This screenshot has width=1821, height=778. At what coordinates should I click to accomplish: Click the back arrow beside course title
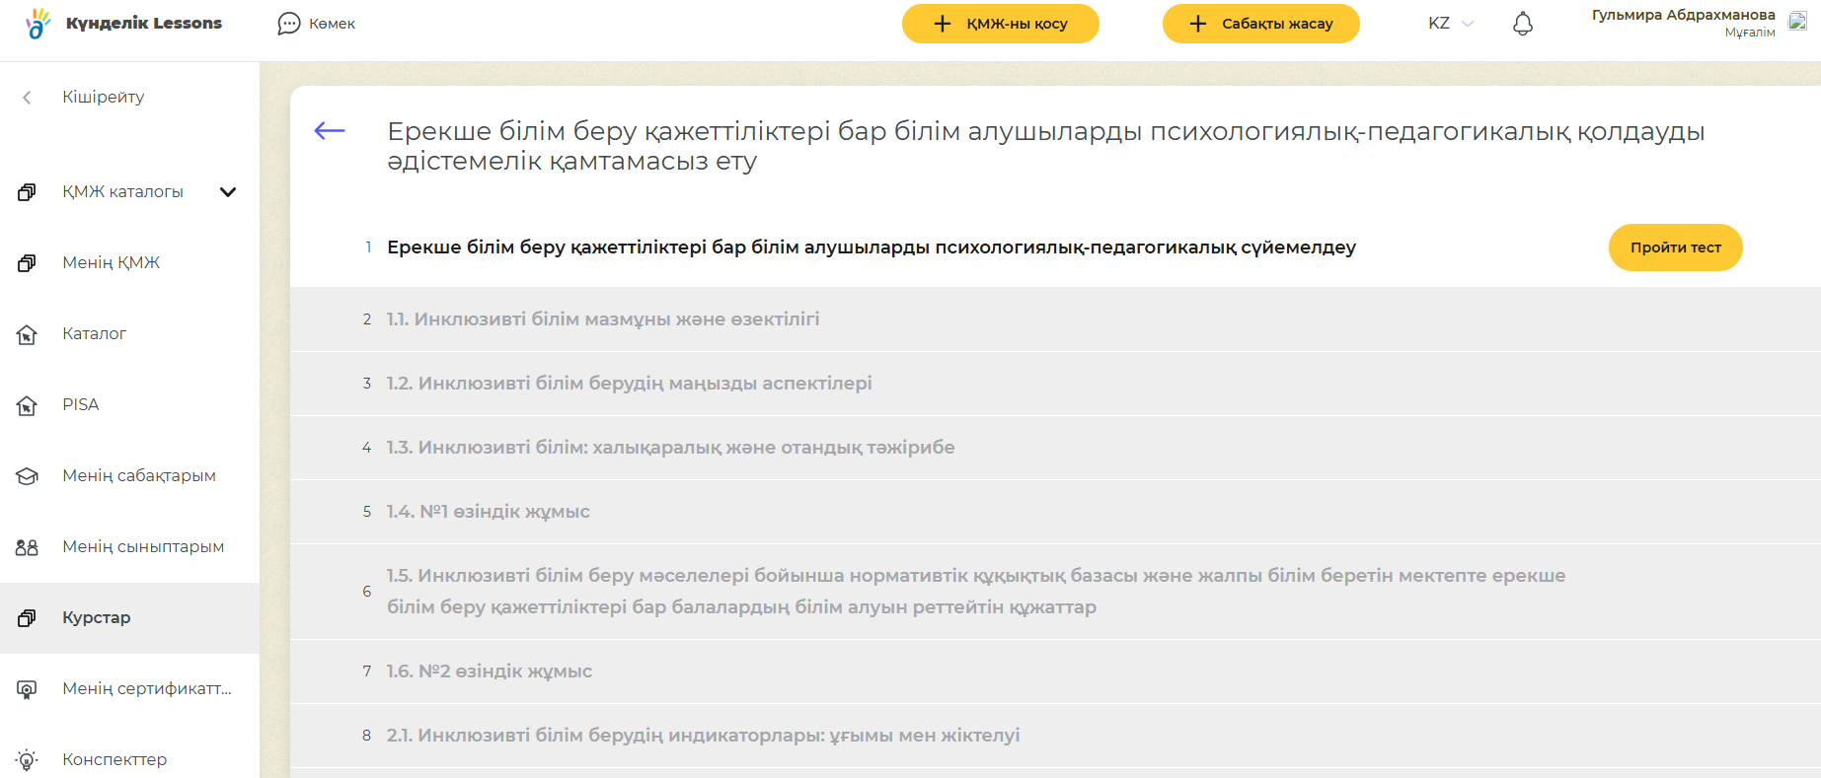pos(330,131)
